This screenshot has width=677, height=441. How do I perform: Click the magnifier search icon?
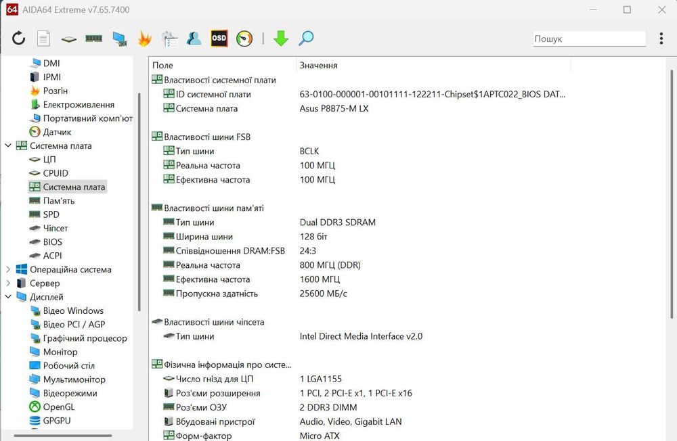pyautogui.click(x=306, y=39)
